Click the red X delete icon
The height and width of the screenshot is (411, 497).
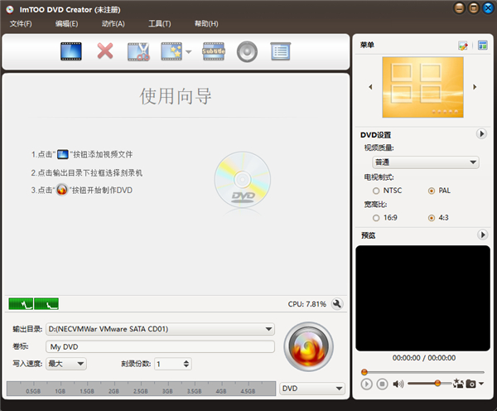[x=105, y=52]
